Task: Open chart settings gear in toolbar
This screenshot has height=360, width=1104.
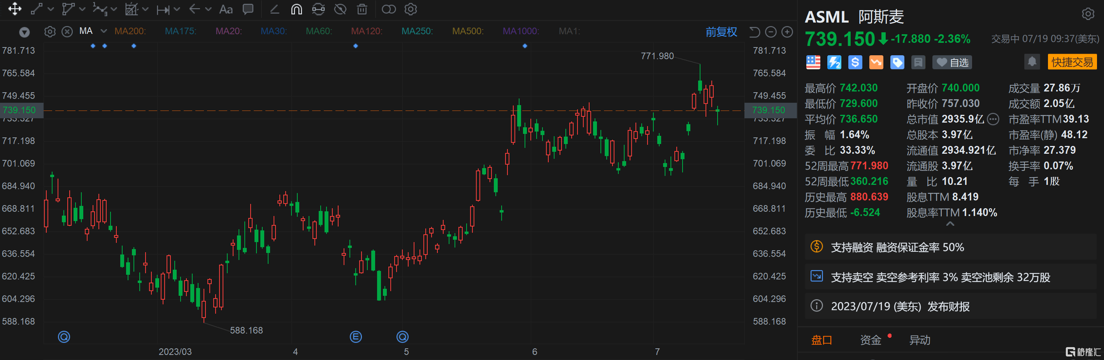Action: 410,9
